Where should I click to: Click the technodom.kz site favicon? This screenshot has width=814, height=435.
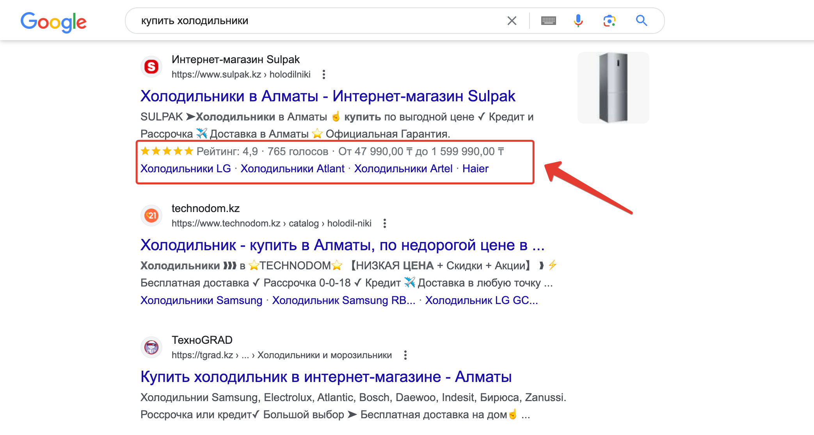pyautogui.click(x=151, y=216)
